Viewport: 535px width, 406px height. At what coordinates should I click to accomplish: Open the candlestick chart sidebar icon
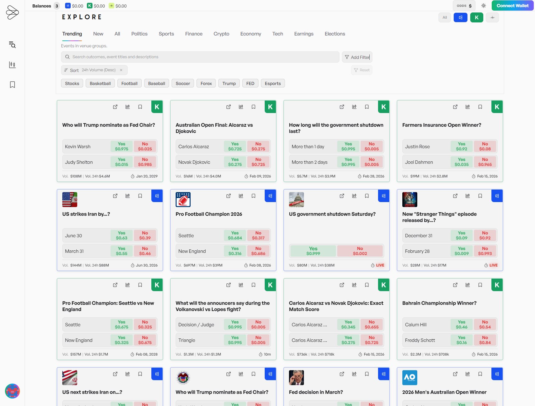[12, 64]
